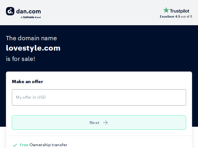The image size is (198, 148).
Task: Open the Trustpilot wordmark link
Action: click(x=179, y=11)
